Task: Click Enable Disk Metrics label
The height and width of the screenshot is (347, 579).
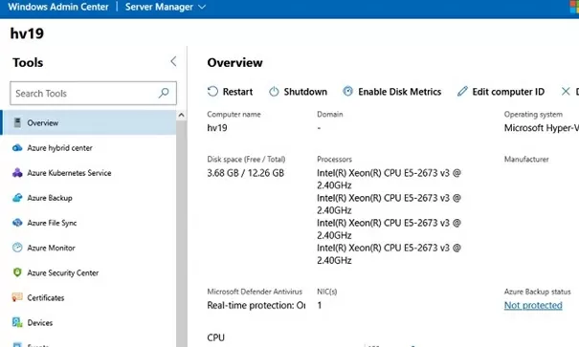Action: point(399,92)
